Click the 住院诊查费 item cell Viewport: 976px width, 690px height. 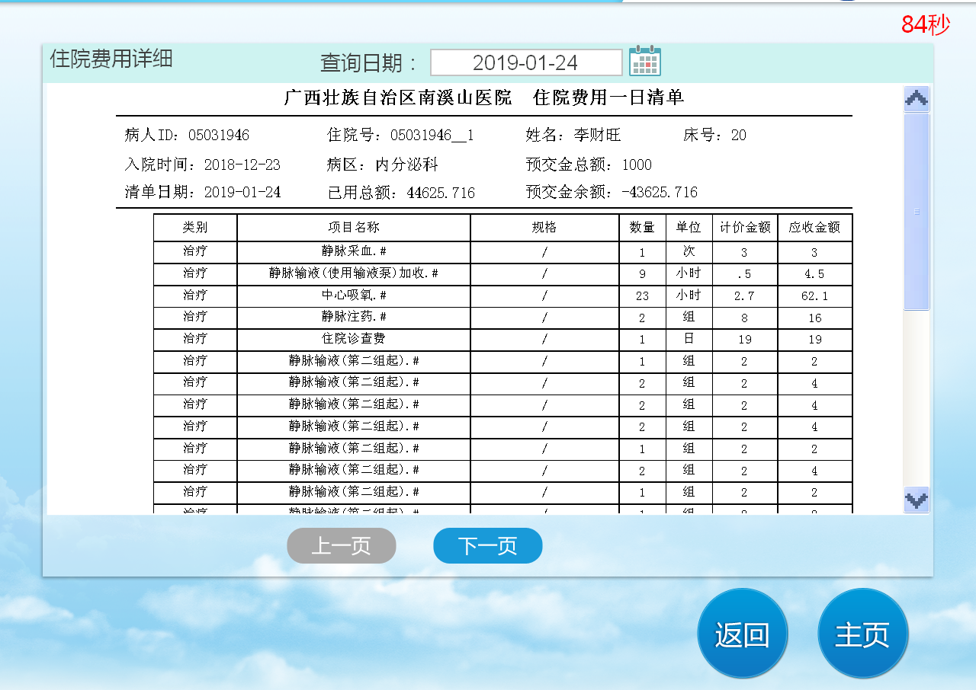point(353,339)
